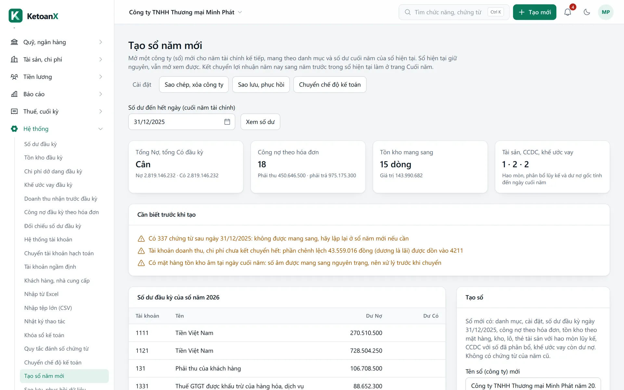Switch to Sao lưu, phục hồi tab
Viewport: 624px width, 390px height.
[261, 84]
